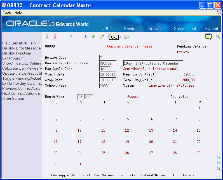
Task: Click the Total Day Value 1900,00
Action: (188, 80)
